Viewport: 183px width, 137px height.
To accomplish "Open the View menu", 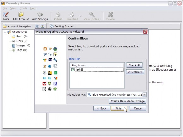I will coord(13,8).
